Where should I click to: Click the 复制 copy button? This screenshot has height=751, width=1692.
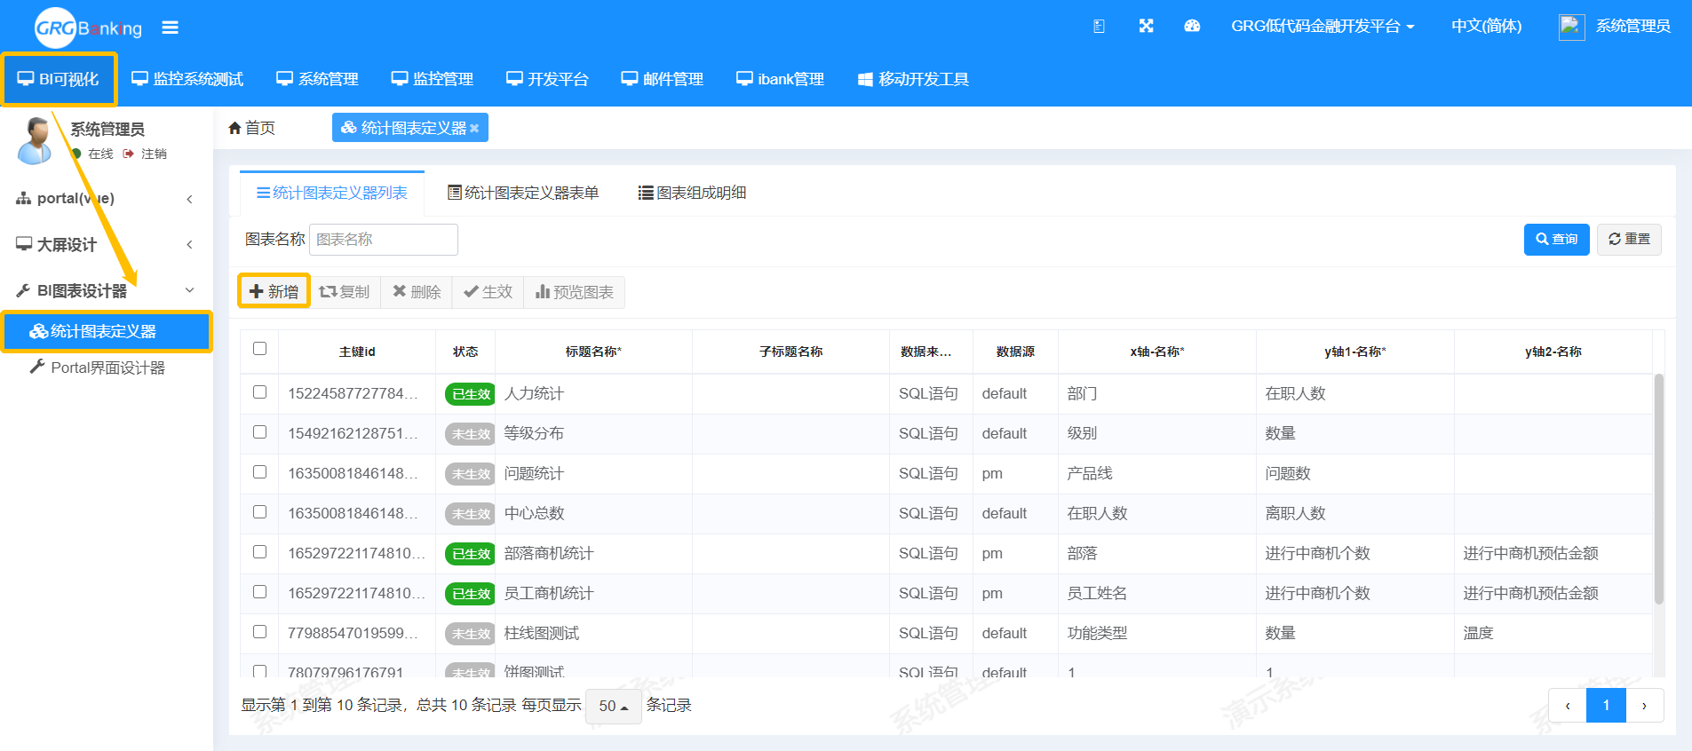[x=345, y=292]
